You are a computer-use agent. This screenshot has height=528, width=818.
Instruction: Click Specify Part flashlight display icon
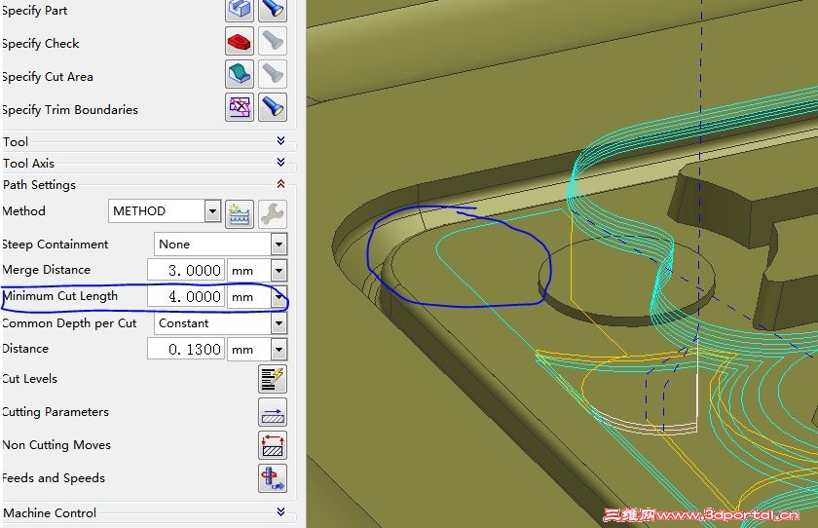pyautogui.click(x=273, y=9)
